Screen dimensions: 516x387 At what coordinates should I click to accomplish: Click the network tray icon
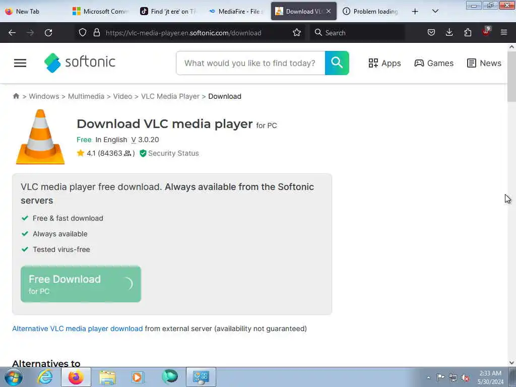(x=453, y=377)
